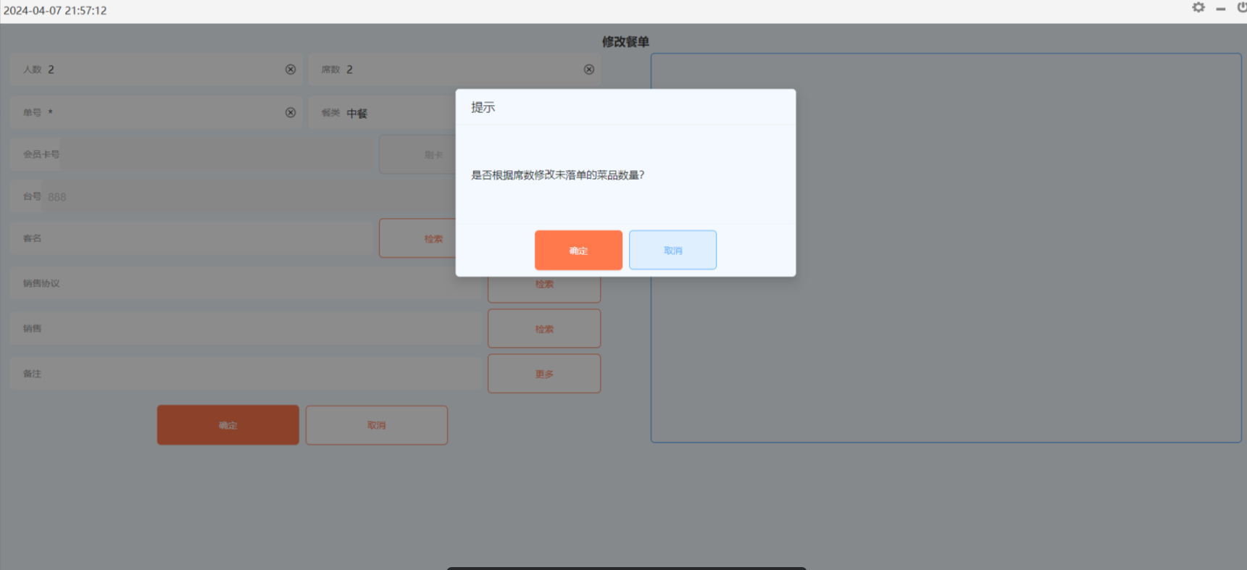Clear the 人数 field with its X icon
Screen dimensions: 1247x570
(291, 70)
